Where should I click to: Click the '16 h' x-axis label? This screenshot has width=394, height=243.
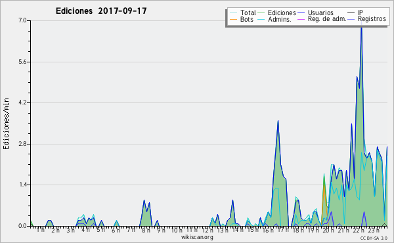(x=268, y=230)
